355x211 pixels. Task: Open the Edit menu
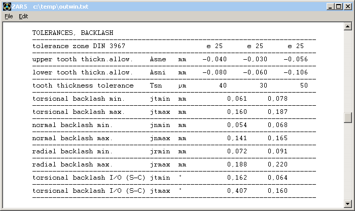pyautogui.click(x=23, y=16)
